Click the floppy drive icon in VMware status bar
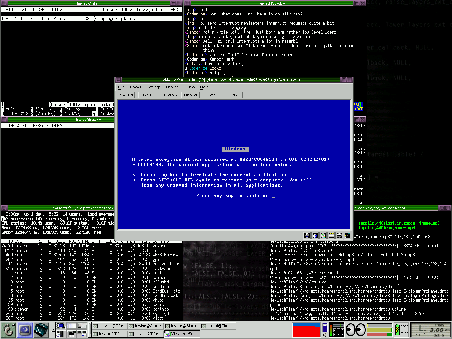This screenshot has width=452, height=339. click(x=307, y=236)
